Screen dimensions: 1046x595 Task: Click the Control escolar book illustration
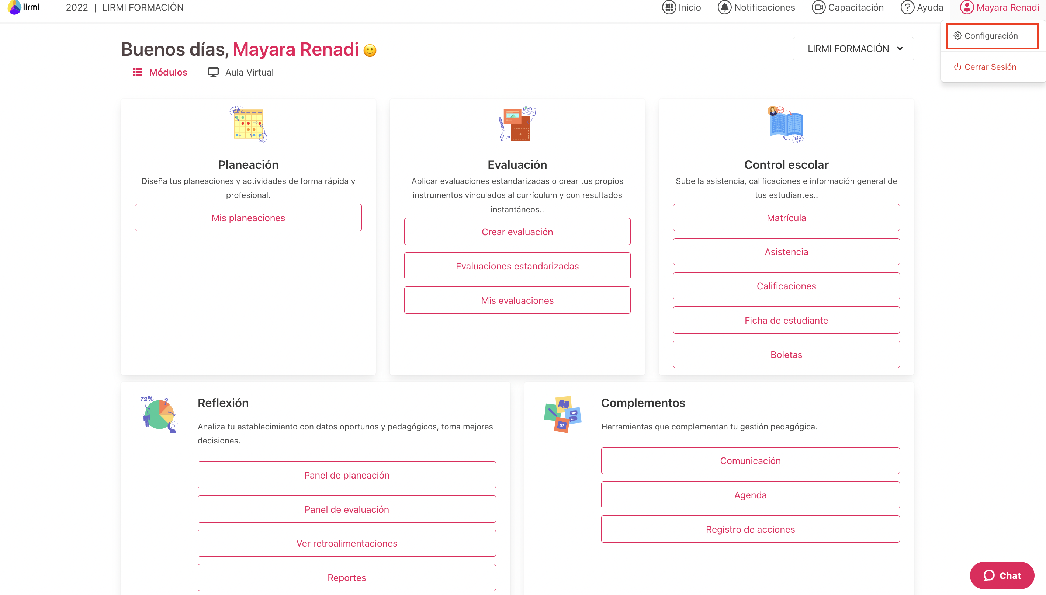(786, 124)
